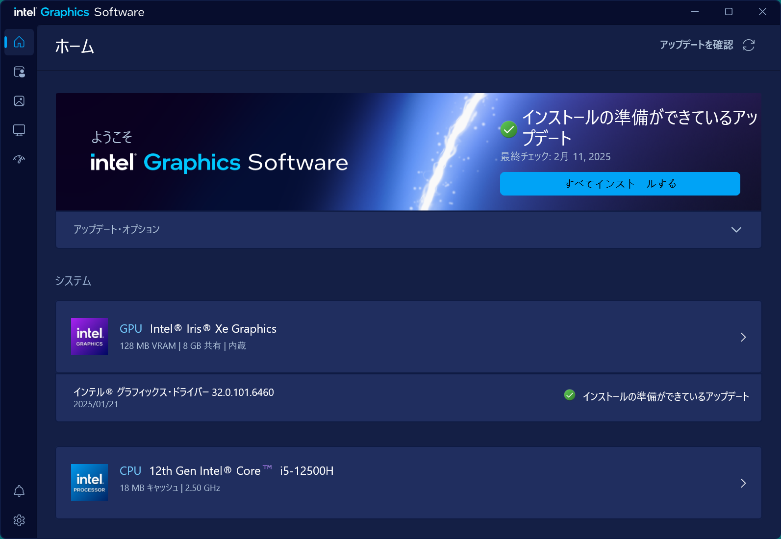
Task: Close the Intel Graphics Software window
Action: coord(762,12)
